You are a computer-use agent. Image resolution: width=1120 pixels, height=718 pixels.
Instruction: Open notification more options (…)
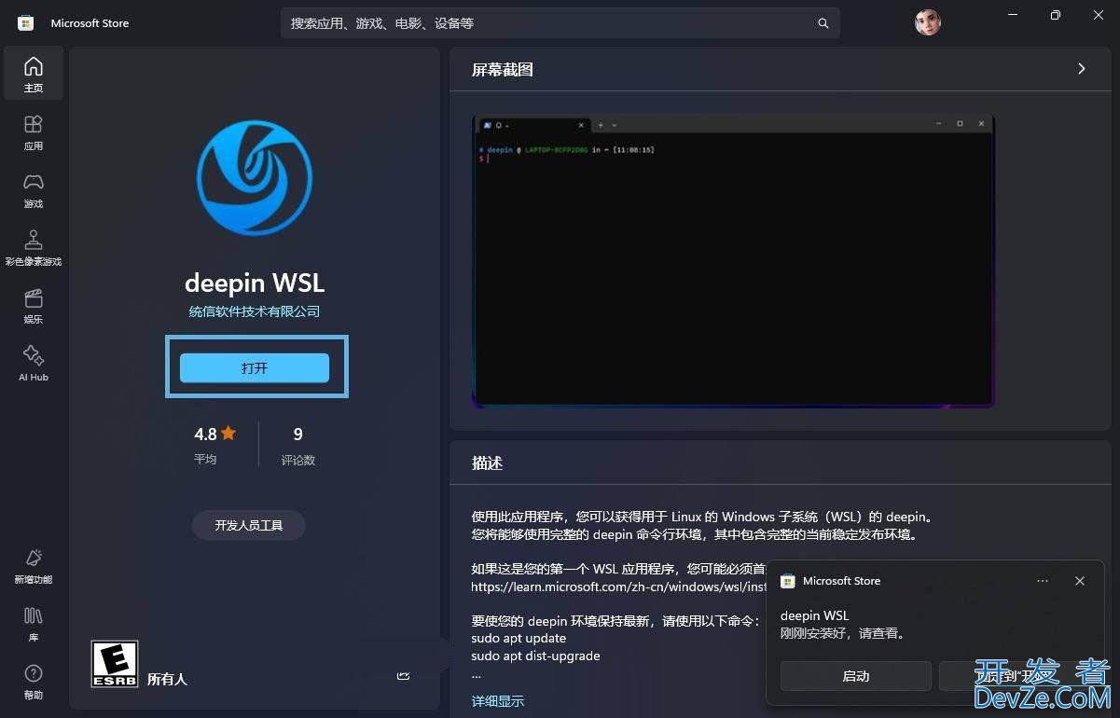coord(1043,581)
